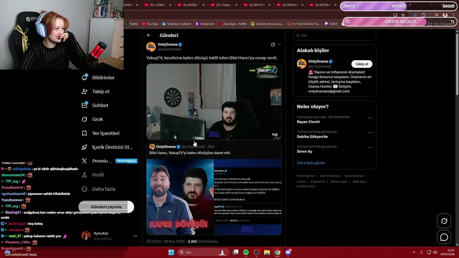Open Daha fazla sidebar menu
459x258 pixels.
tap(99, 189)
